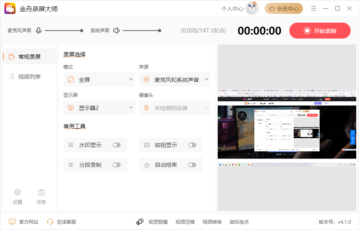Enable the 分段录制 switch
The width and height of the screenshot is (359, 230).
117,165
